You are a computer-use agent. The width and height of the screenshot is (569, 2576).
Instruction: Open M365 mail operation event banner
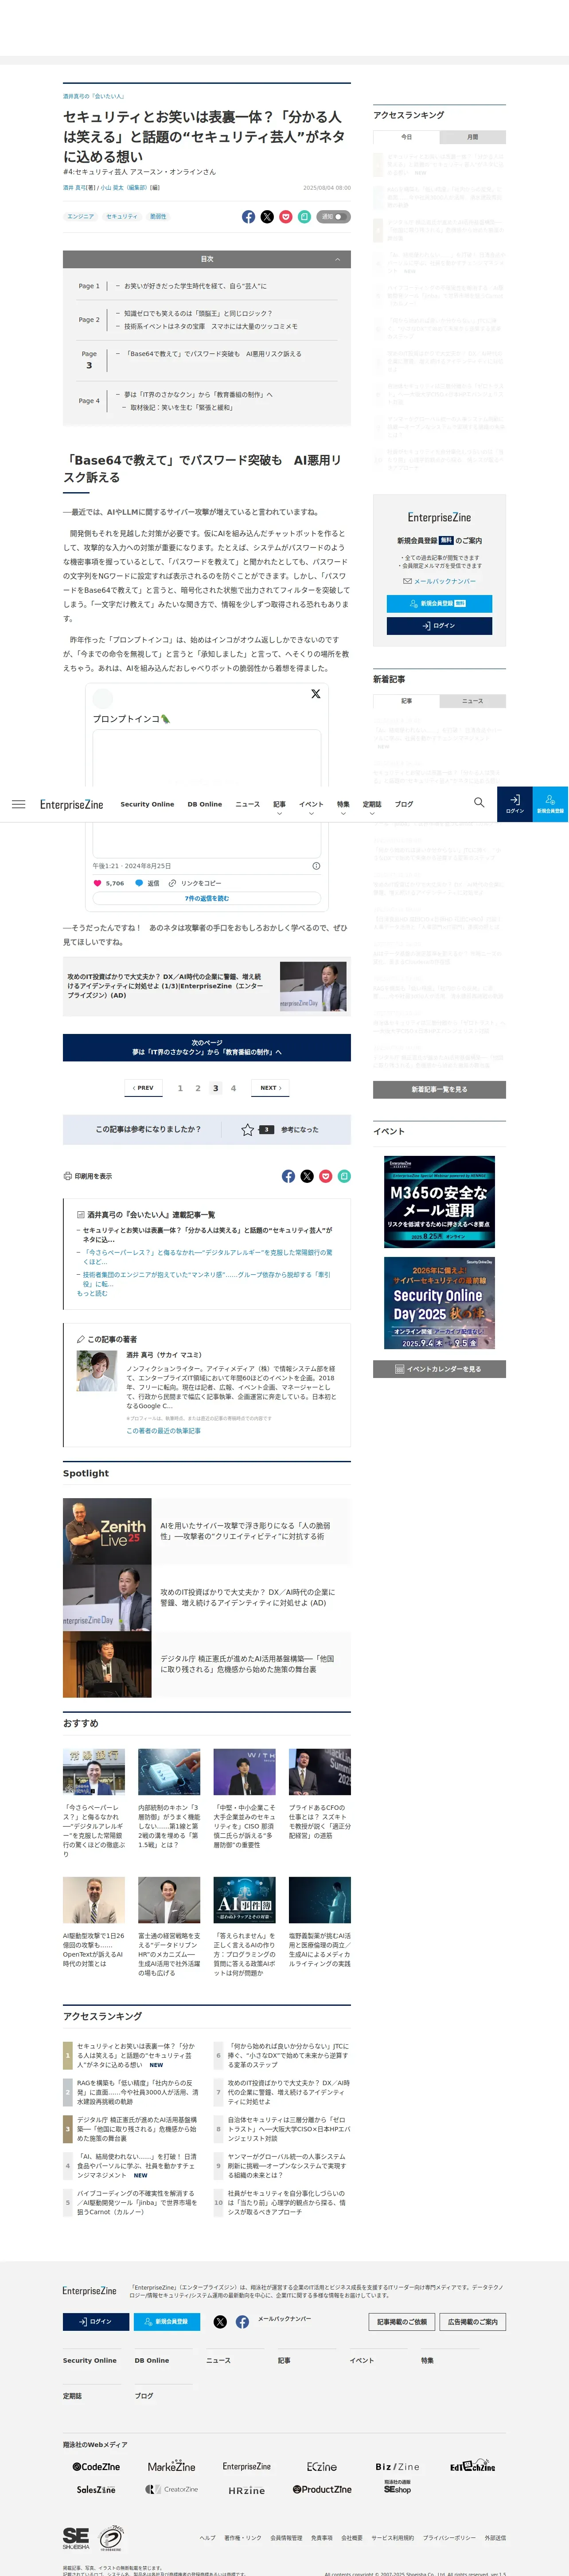coord(439,1202)
